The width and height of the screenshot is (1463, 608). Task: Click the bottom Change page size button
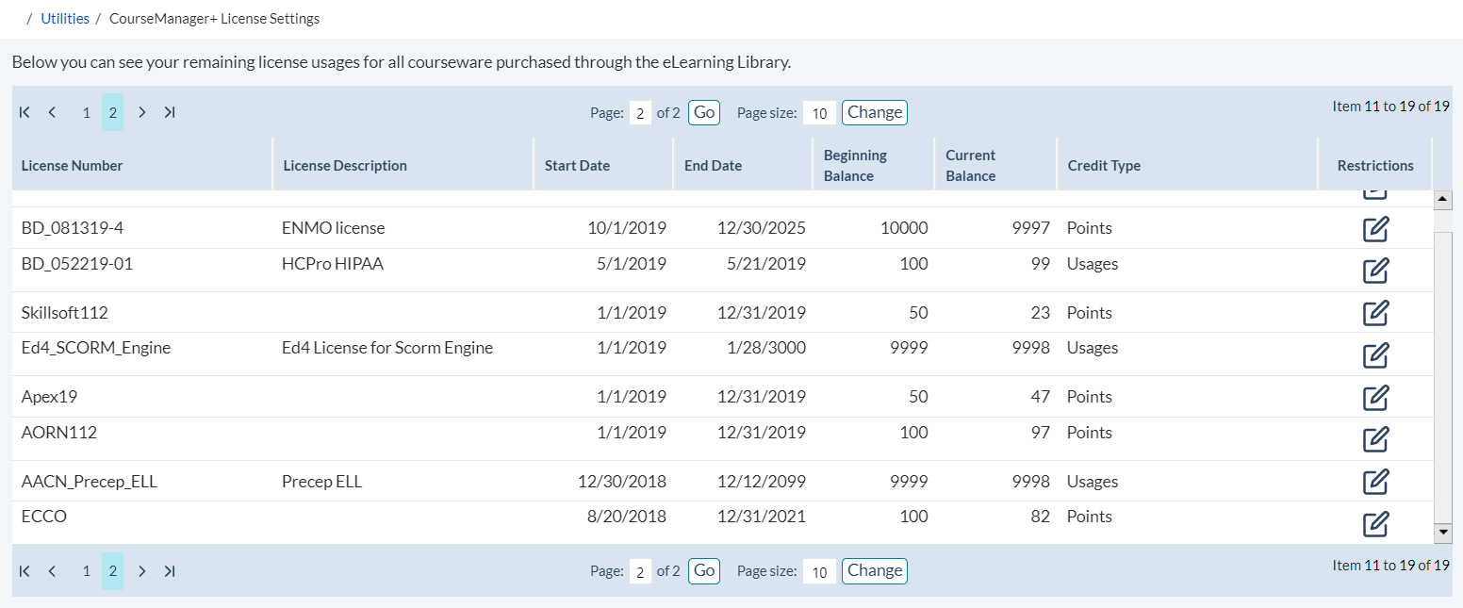tap(874, 571)
